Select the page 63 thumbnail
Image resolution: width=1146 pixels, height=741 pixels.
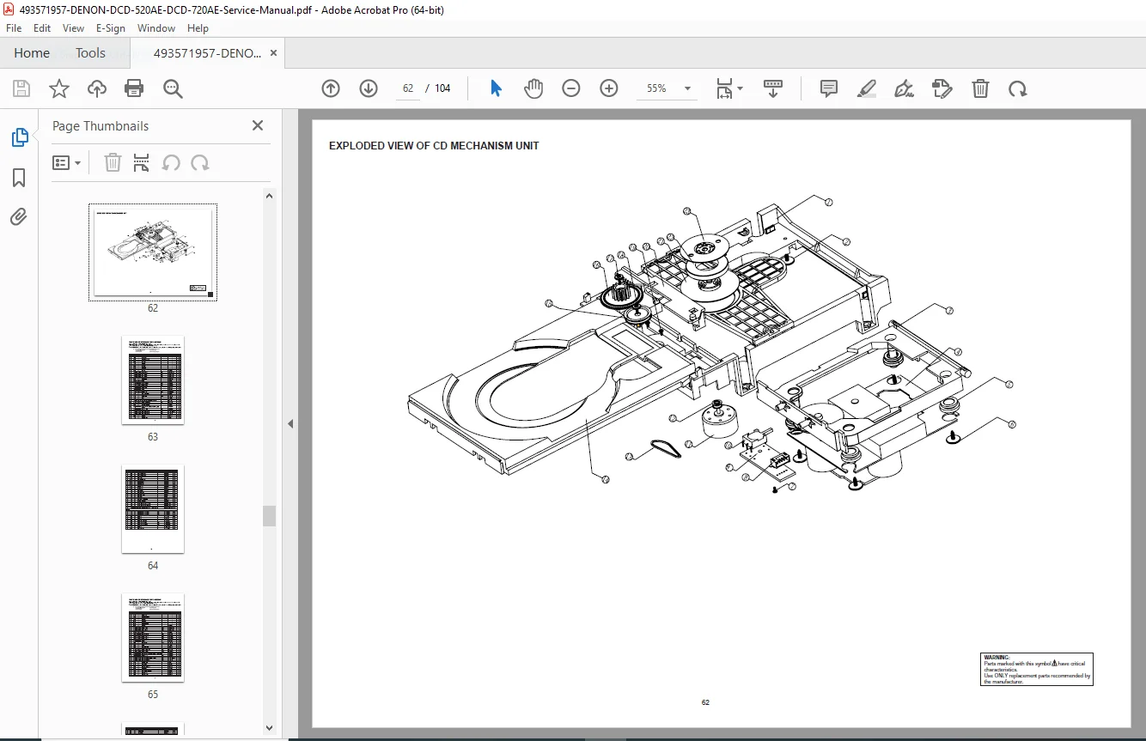tap(153, 380)
